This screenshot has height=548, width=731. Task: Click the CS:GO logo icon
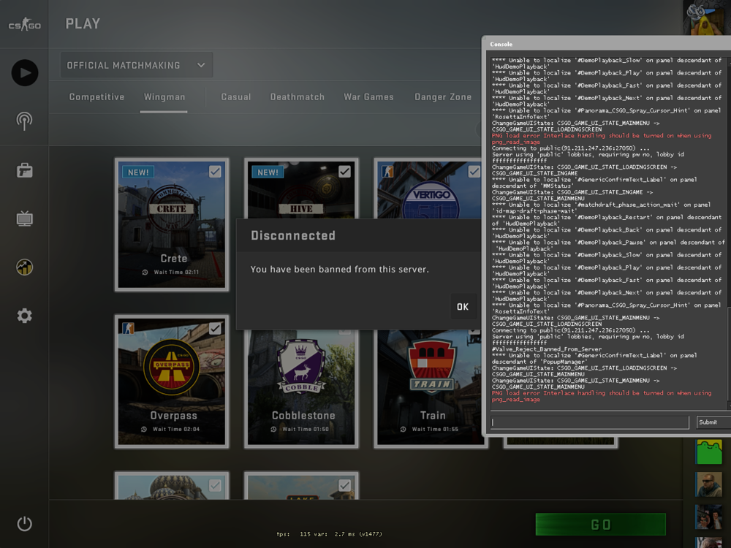click(24, 25)
